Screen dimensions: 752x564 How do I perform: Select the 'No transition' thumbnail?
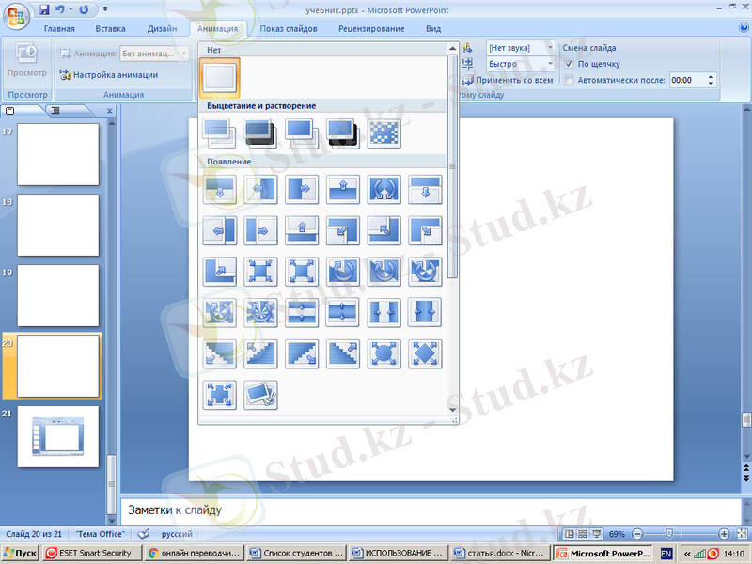220,78
